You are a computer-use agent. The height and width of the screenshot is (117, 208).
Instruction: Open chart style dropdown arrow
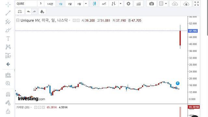(x=121, y=4)
